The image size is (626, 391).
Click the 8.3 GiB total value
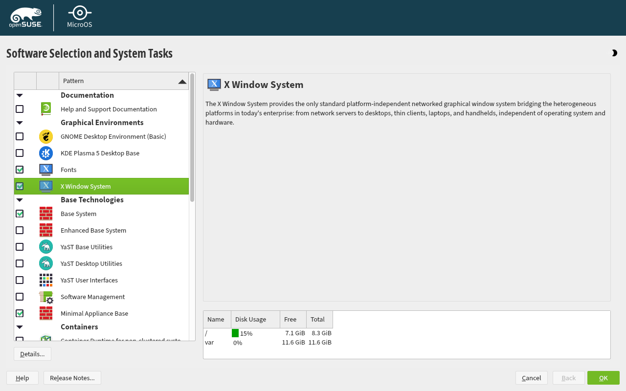tap(321, 333)
